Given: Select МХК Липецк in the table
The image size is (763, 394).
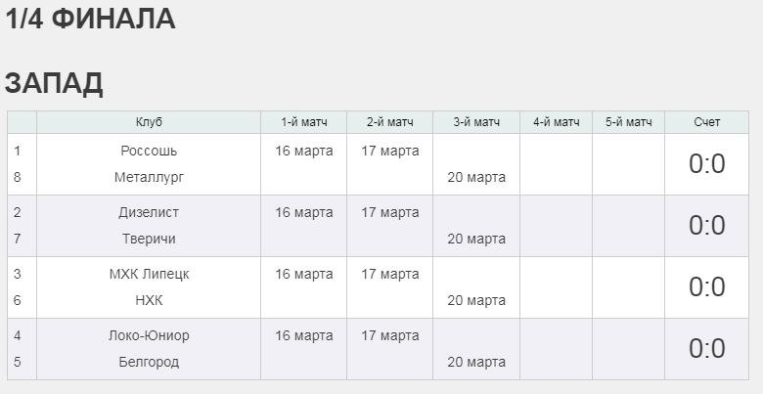Looking at the screenshot, I should [x=149, y=275].
